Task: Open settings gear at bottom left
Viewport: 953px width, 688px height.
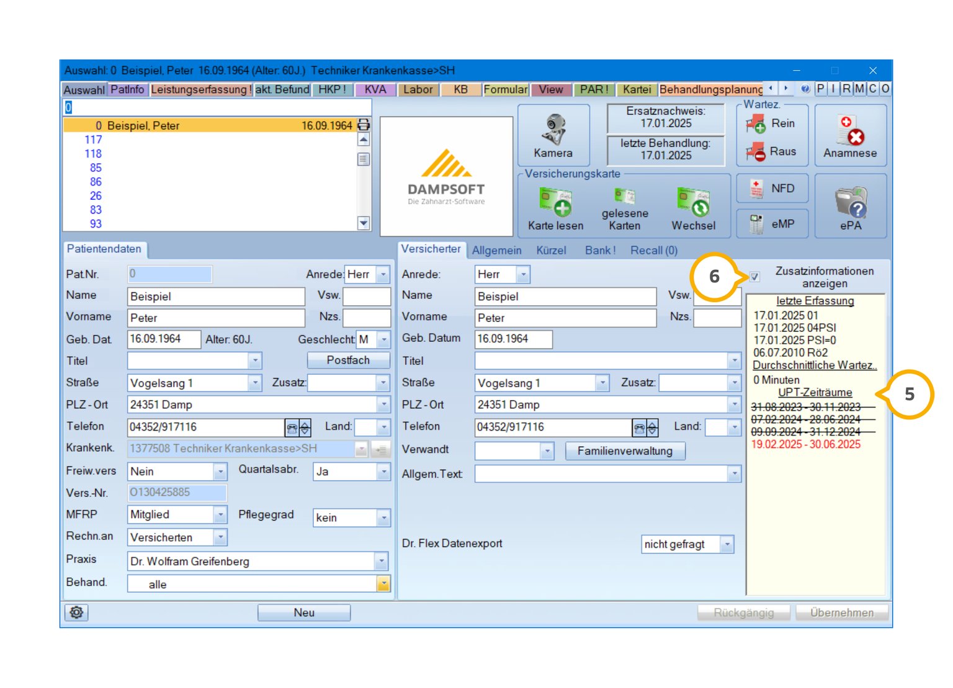Action: [x=76, y=612]
